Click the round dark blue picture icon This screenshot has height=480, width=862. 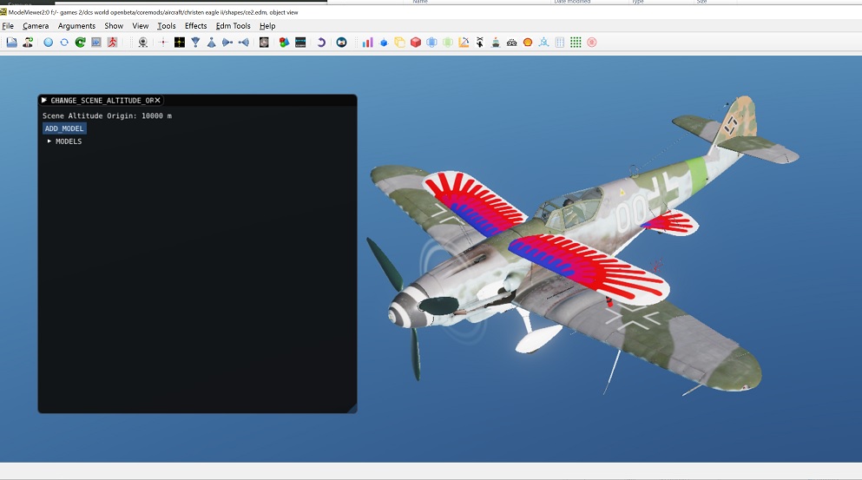pyautogui.click(x=341, y=43)
